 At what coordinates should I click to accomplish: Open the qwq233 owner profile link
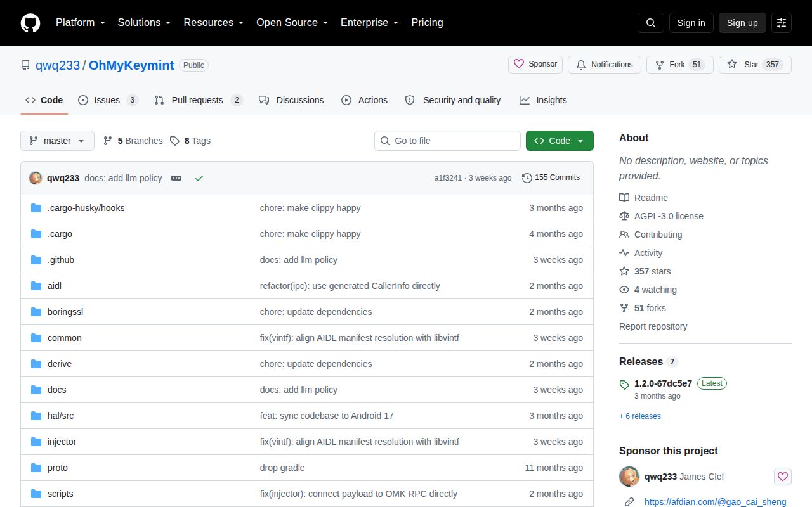point(58,65)
